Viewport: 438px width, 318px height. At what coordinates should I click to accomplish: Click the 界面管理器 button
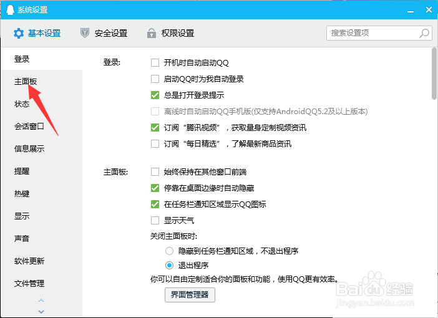(x=190, y=295)
